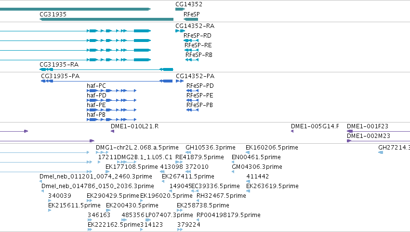This screenshot has height=232, width=410.
Task: Click the CG31935-RA transcript label
Action: point(59,65)
